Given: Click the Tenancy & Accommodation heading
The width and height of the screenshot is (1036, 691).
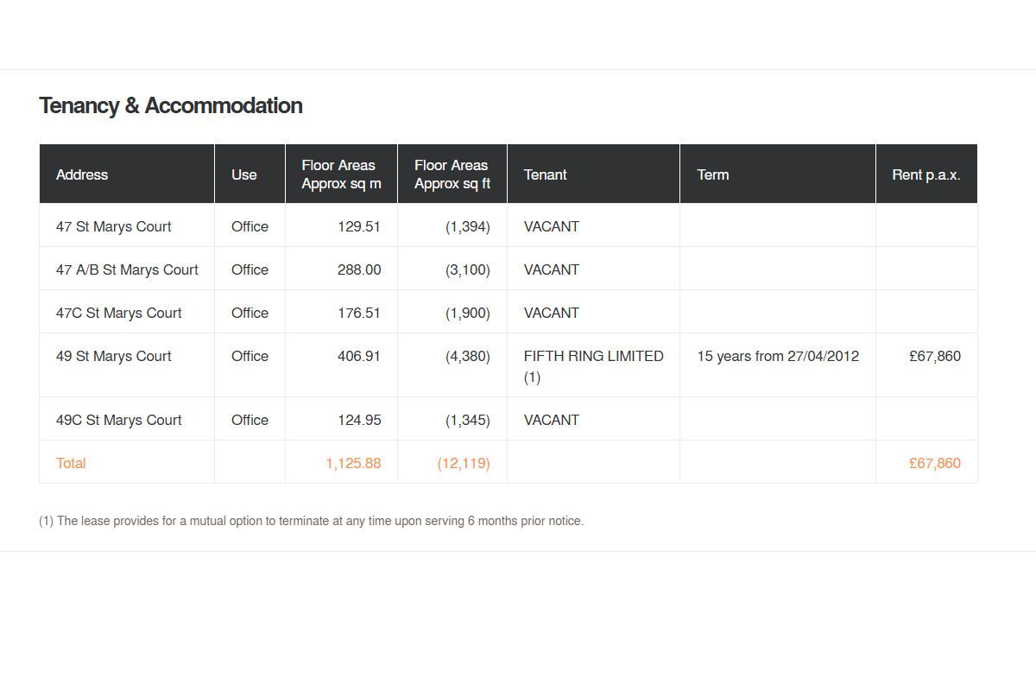Looking at the screenshot, I should (x=171, y=105).
